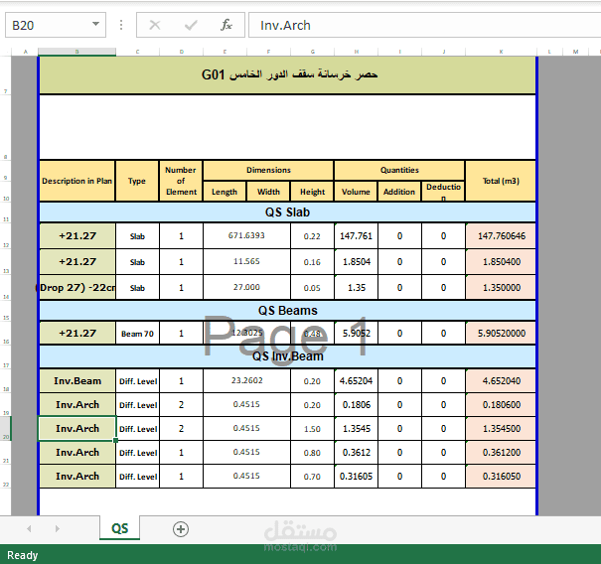Select cell with volume 0.1806
Image resolution: width=601 pixels, height=564 pixels.
click(x=356, y=405)
